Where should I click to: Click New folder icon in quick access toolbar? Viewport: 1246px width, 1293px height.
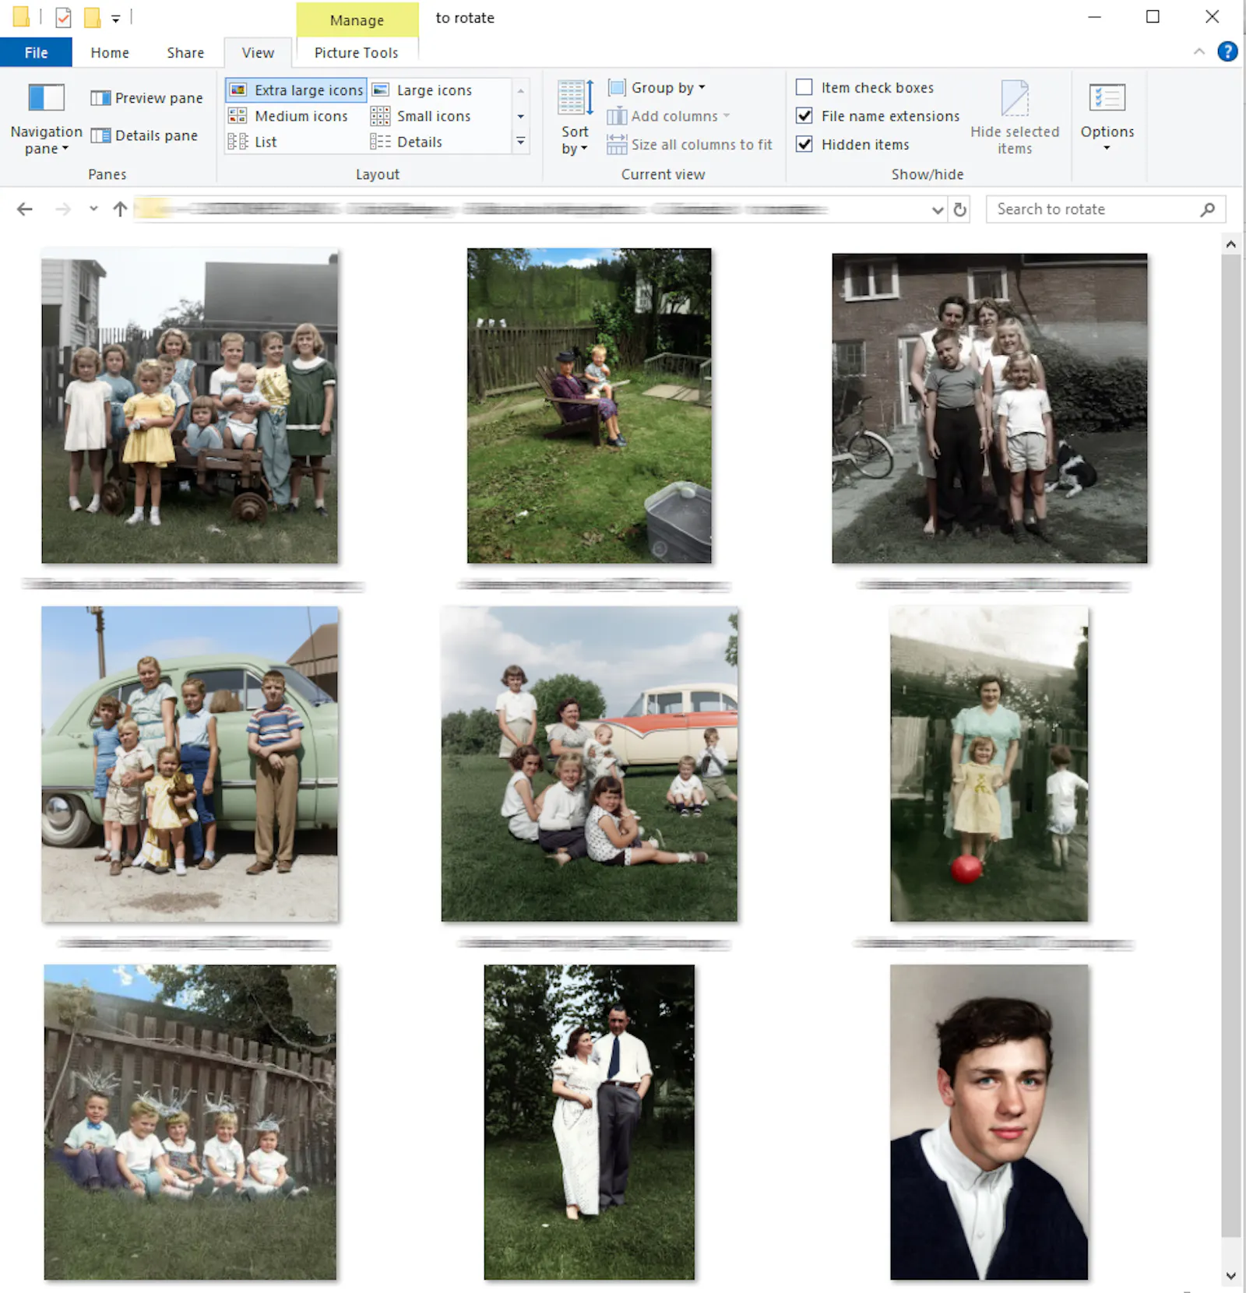pos(92,17)
